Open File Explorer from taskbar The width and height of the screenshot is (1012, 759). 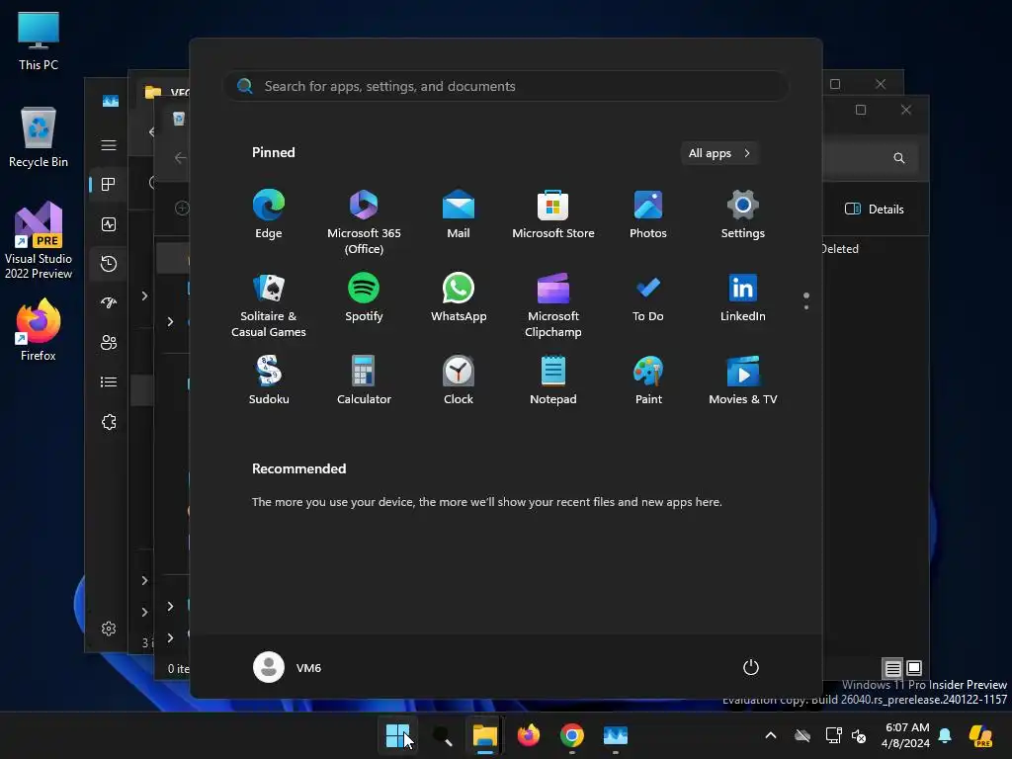pyautogui.click(x=484, y=735)
